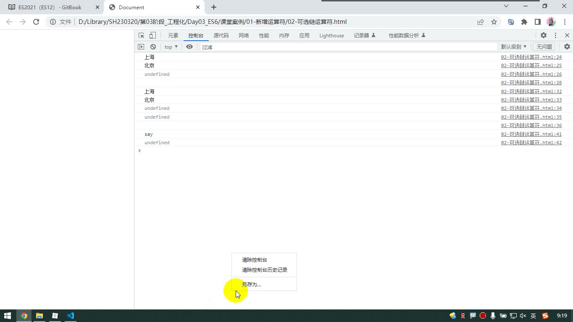This screenshot has width=573, height=322.
Task: Click the muted volume tray icon
Action: pos(523,316)
